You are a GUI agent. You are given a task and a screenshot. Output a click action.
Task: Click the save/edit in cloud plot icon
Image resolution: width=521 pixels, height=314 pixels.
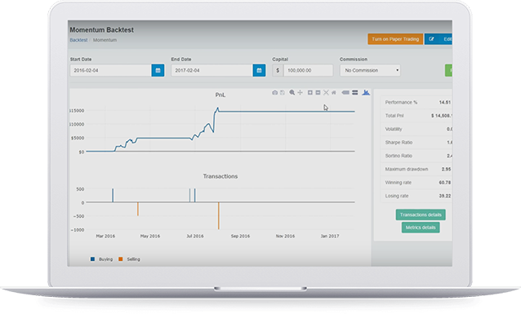coord(283,93)
